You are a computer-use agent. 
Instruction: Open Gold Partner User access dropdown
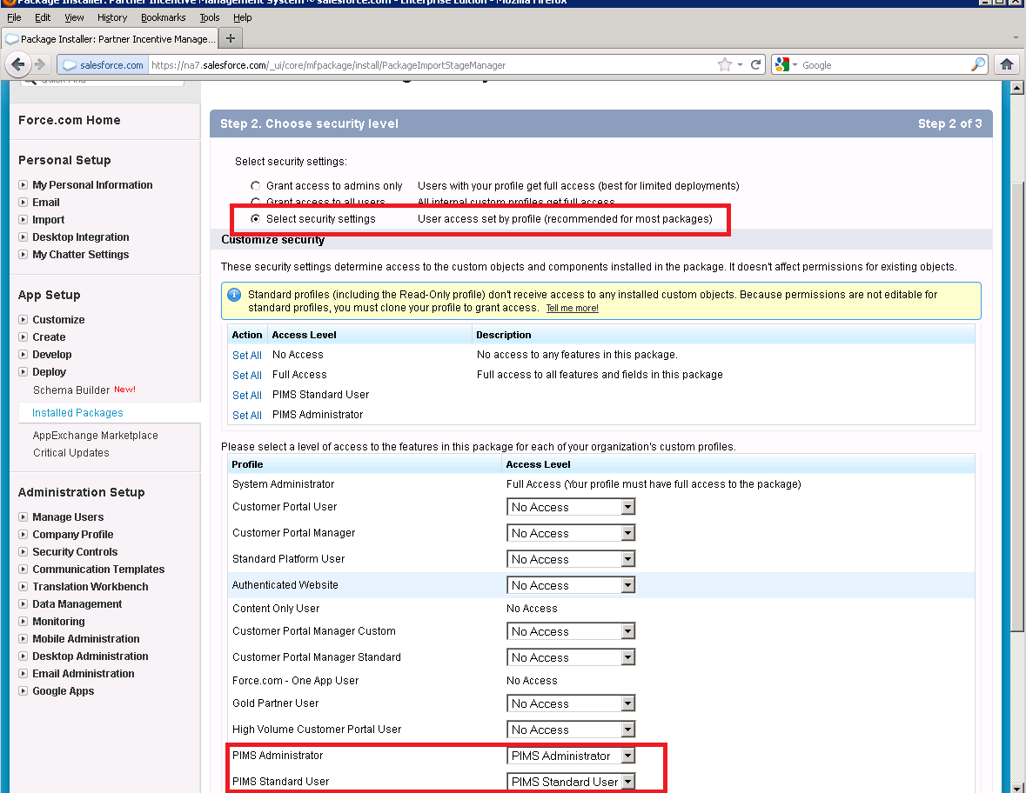(571, 703)
